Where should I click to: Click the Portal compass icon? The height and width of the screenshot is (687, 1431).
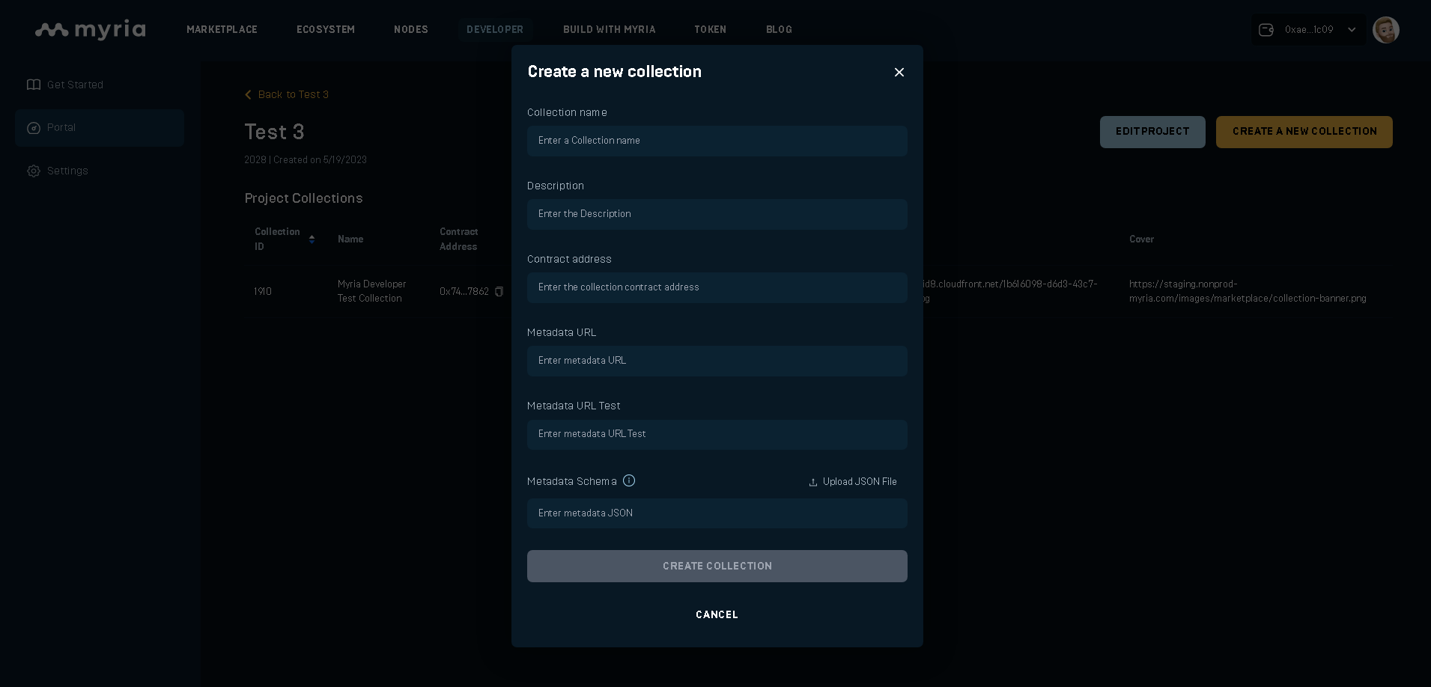[x=34, y=128]
